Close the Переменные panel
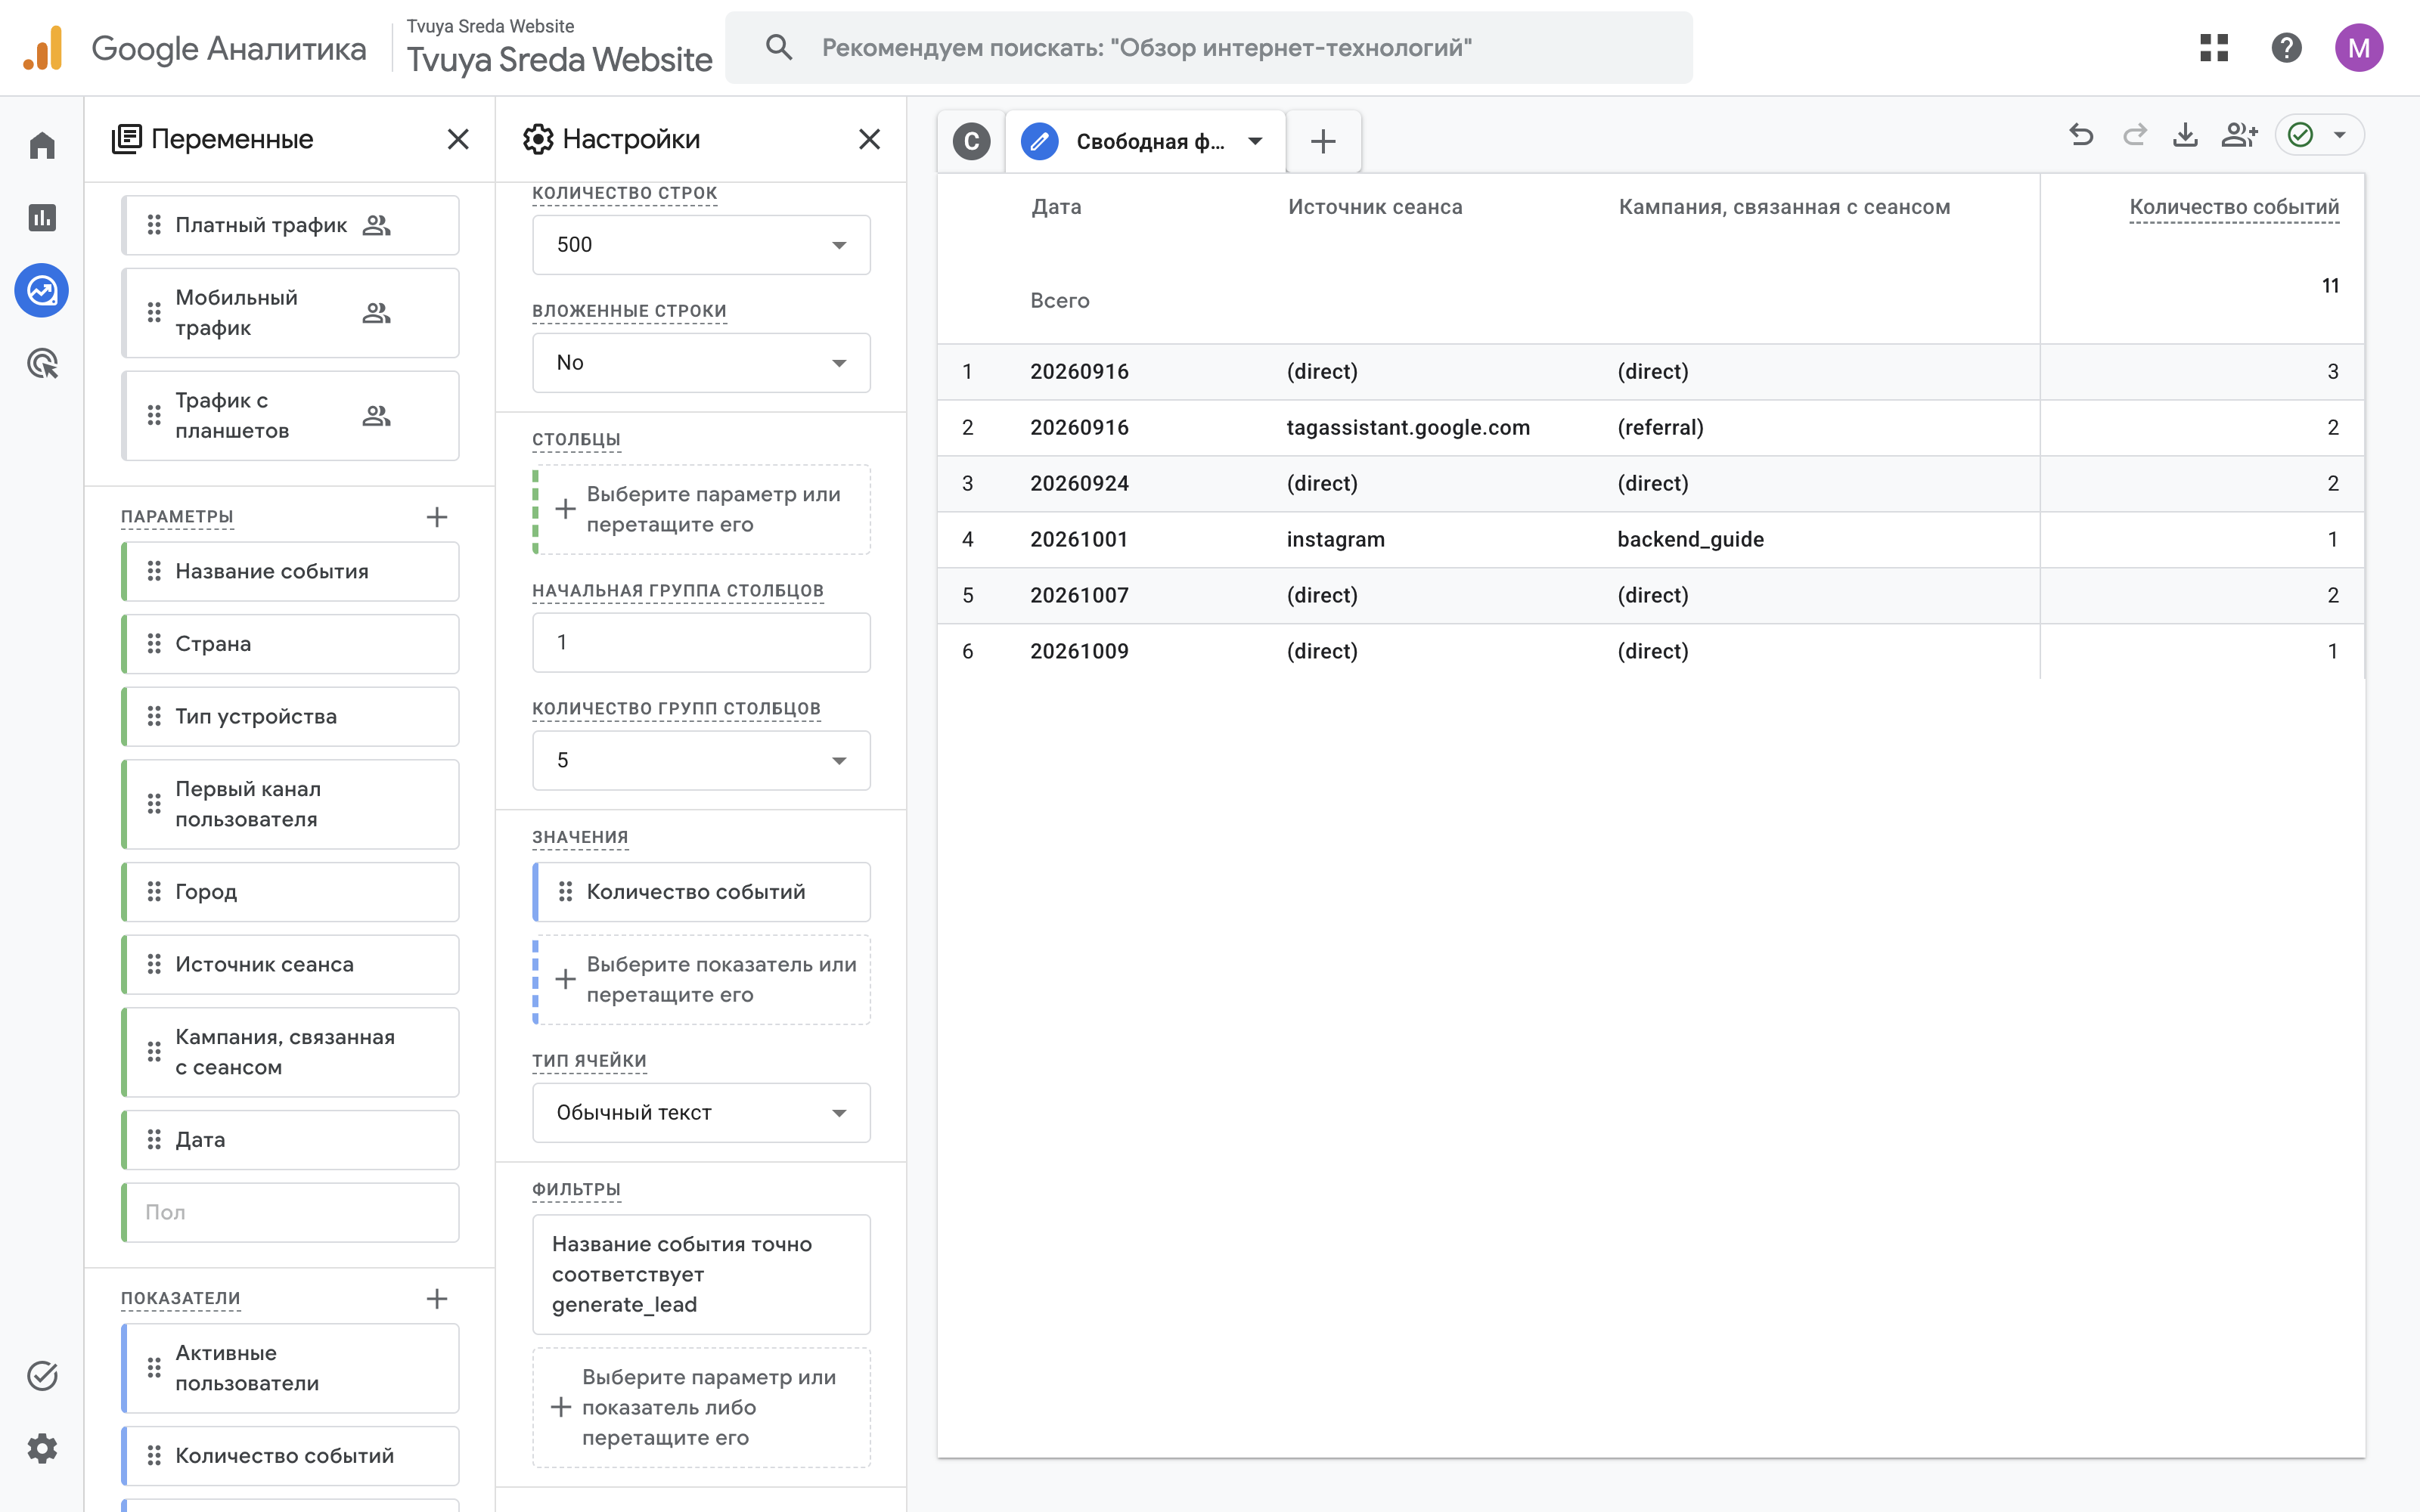This screenshot has width=2420, height=1512. pyautogui.click(x=458, y=139)
